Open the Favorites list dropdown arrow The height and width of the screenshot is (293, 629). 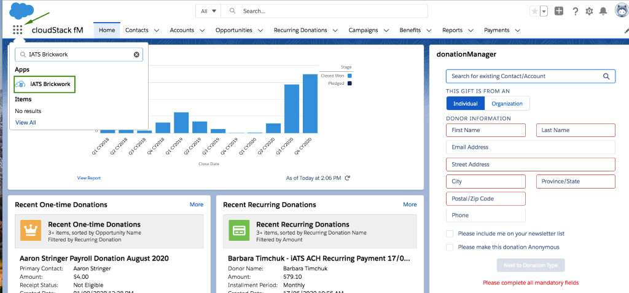(x=544, y=11)
